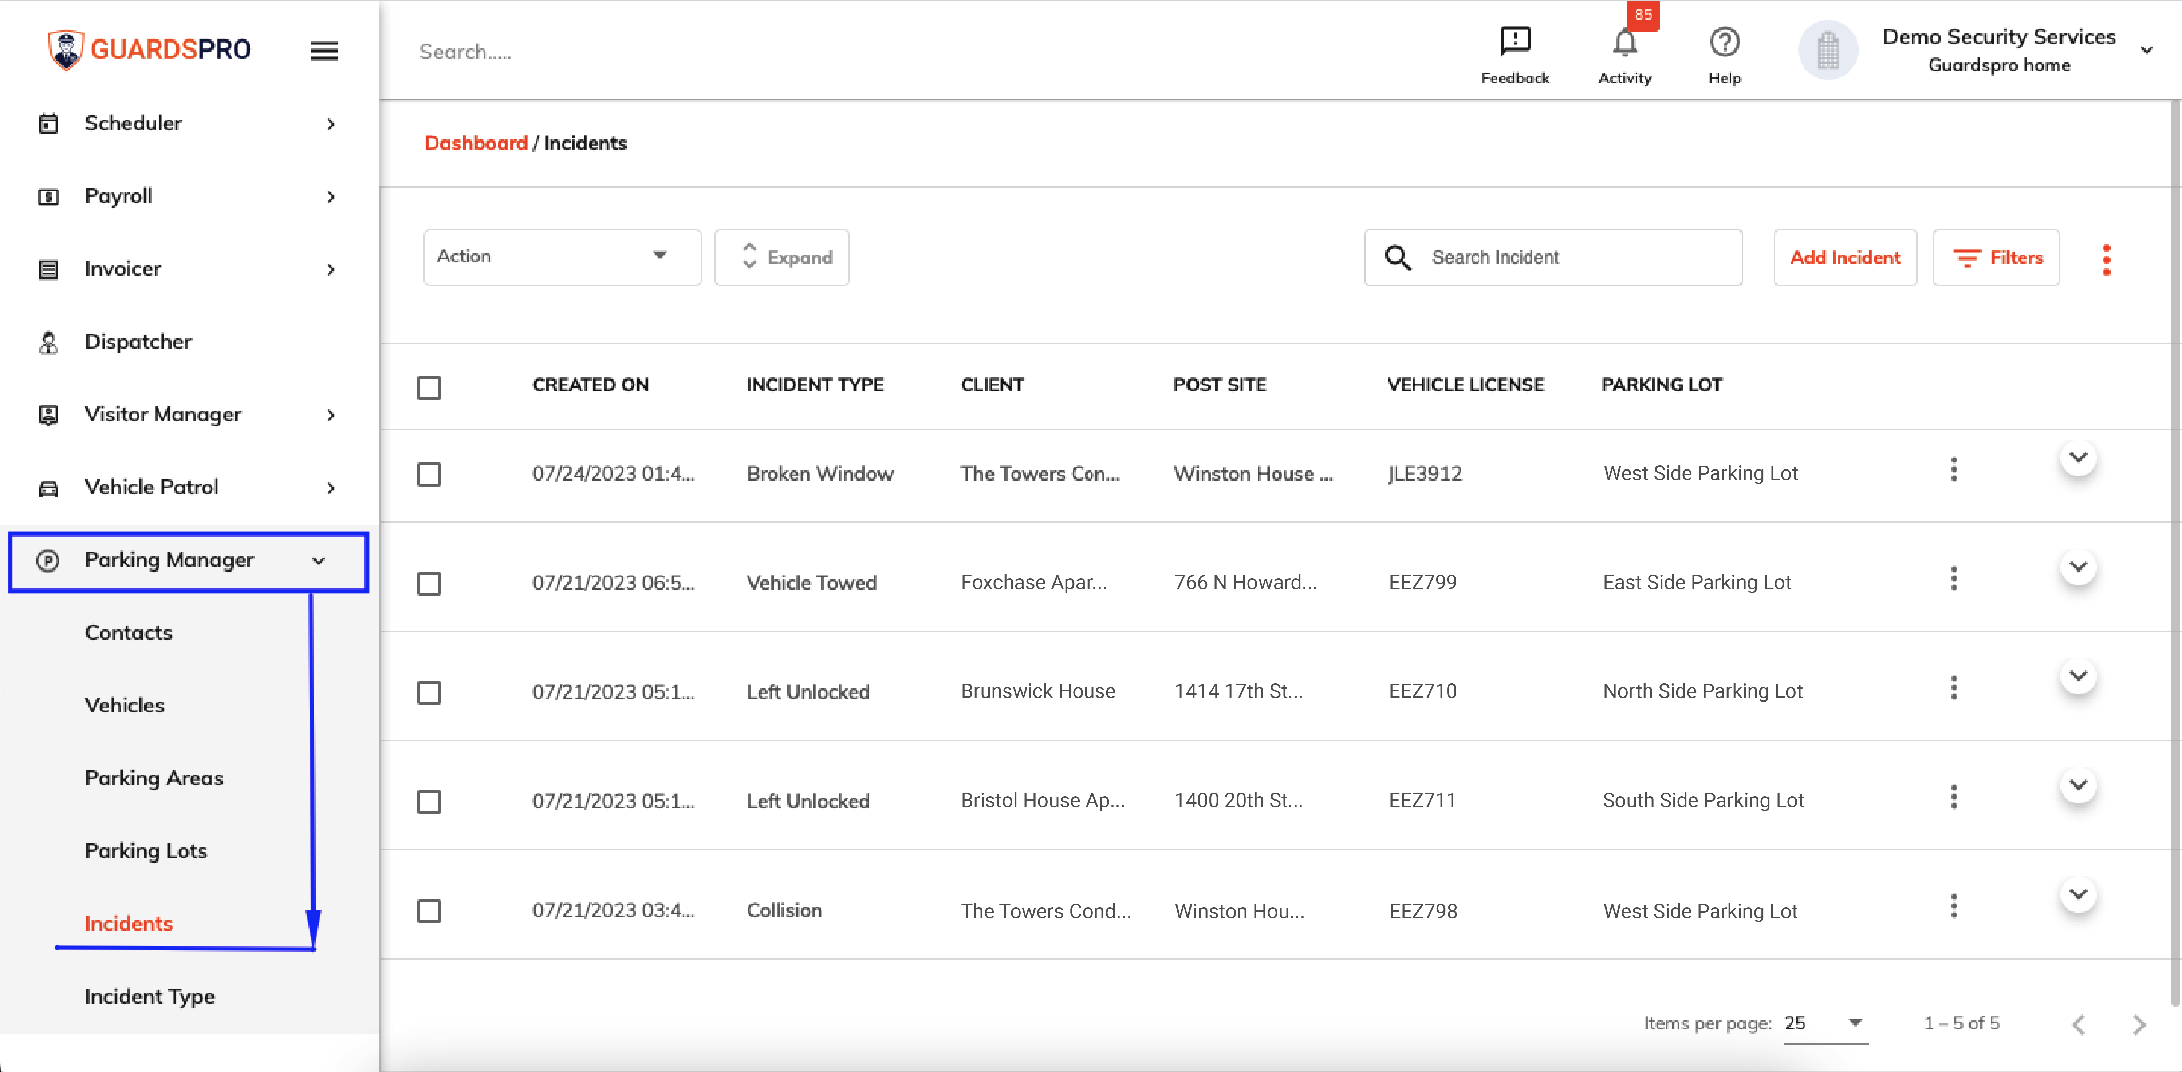Image resolution: width=2182 pixels, height=1072 pixels.
Task: Click the Scheduler calendar icon
Action: [x=48, y=123]
